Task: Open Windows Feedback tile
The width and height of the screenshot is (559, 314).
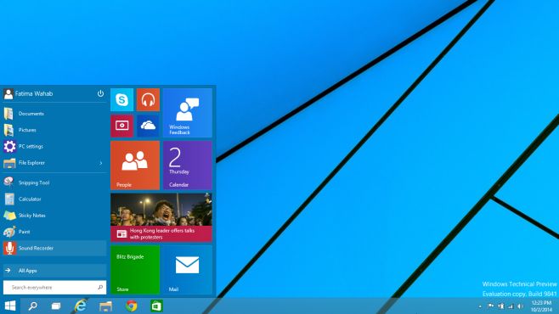Action: pyautogui.click(x=188, y=113)
